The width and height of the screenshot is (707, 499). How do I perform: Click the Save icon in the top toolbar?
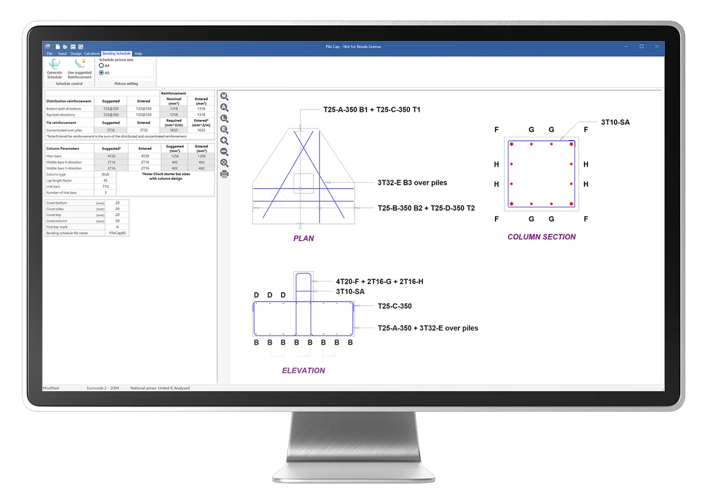pos(74,47)
